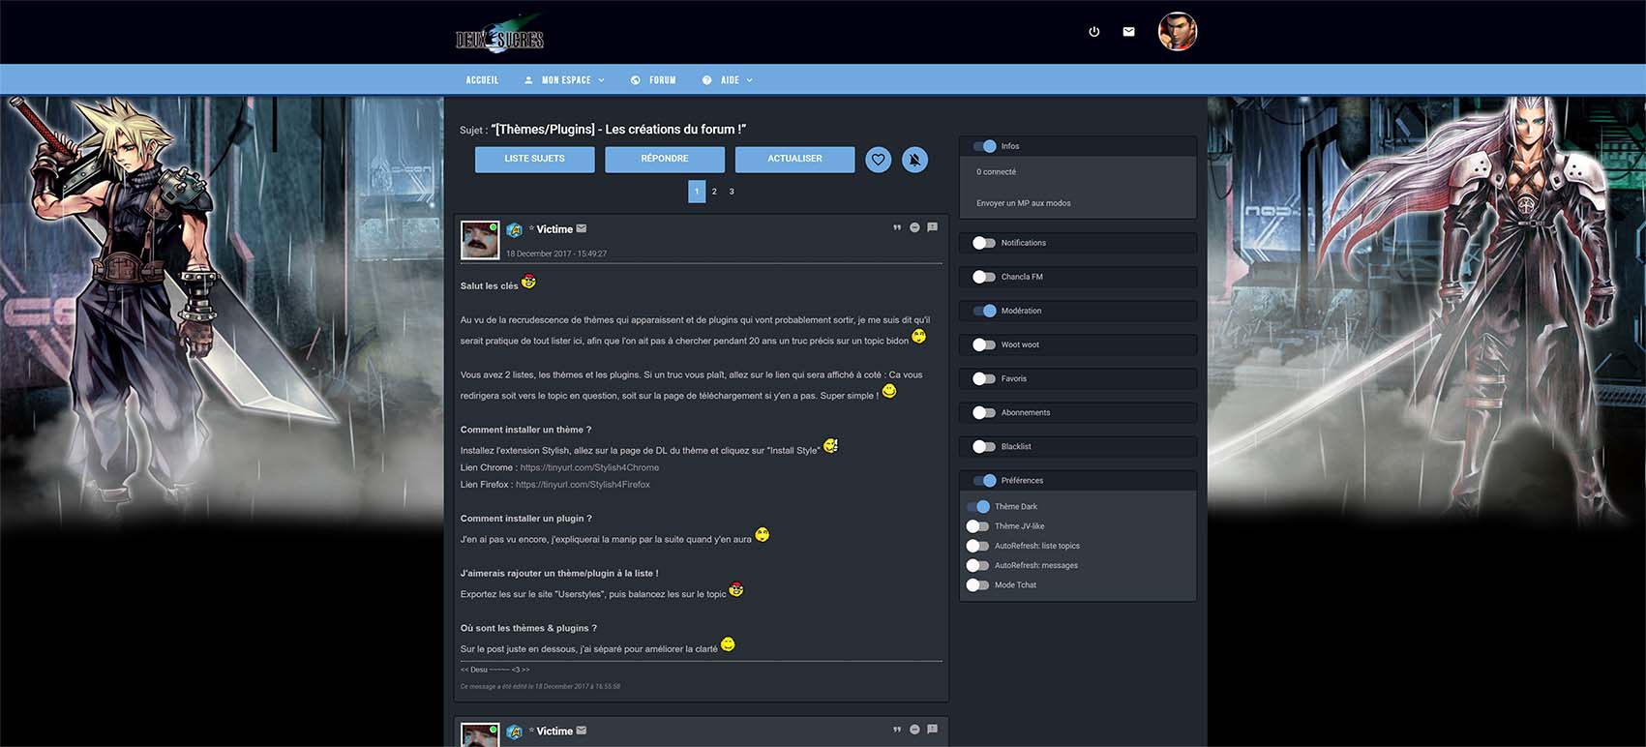Click the star icon before Victime in the 15:49:27 post
The width and height of the screenshot is (1646, 747).
(x=531, y=228)
